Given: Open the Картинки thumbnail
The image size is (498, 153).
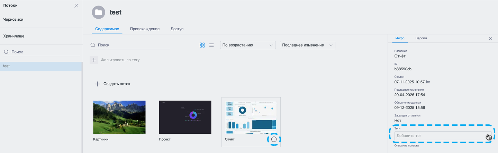Looking at the screenshot, I should pyautogui.click(x=119, y=117).
